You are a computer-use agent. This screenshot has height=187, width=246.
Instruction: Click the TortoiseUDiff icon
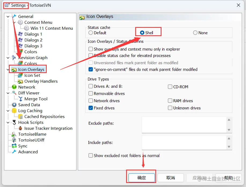point(14,140)
